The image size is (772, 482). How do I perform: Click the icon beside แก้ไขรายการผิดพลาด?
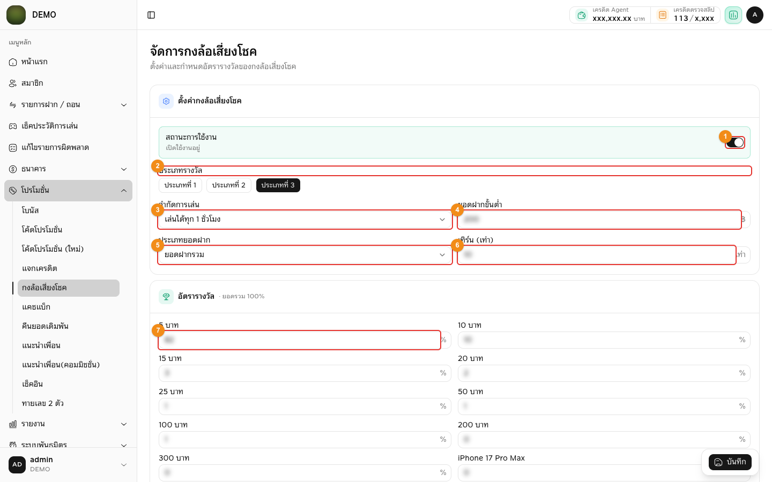pyautogui.click(x=13, y=148)
